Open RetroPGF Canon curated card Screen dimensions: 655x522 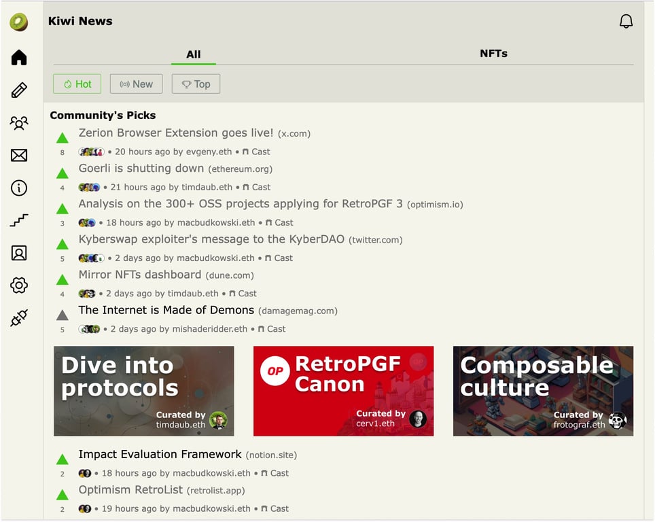(343, 391)
